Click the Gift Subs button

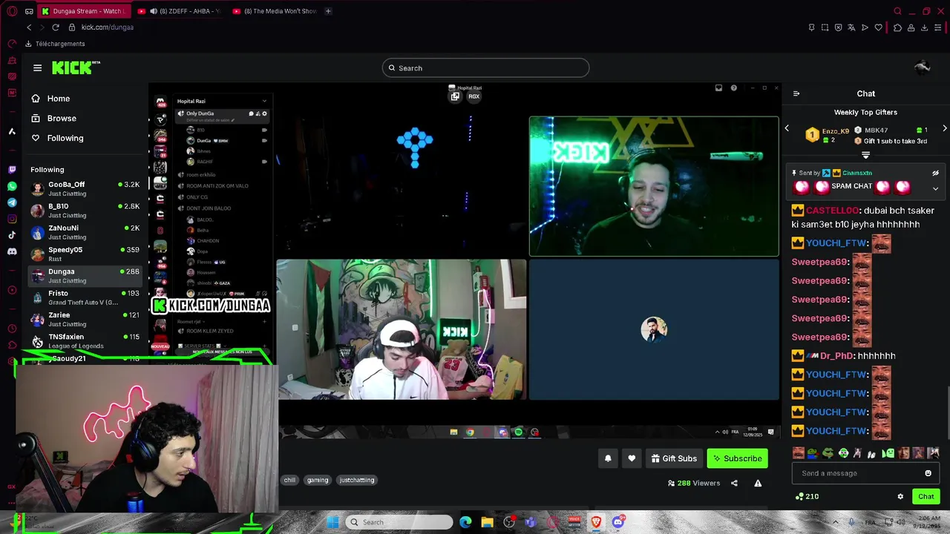674,458
